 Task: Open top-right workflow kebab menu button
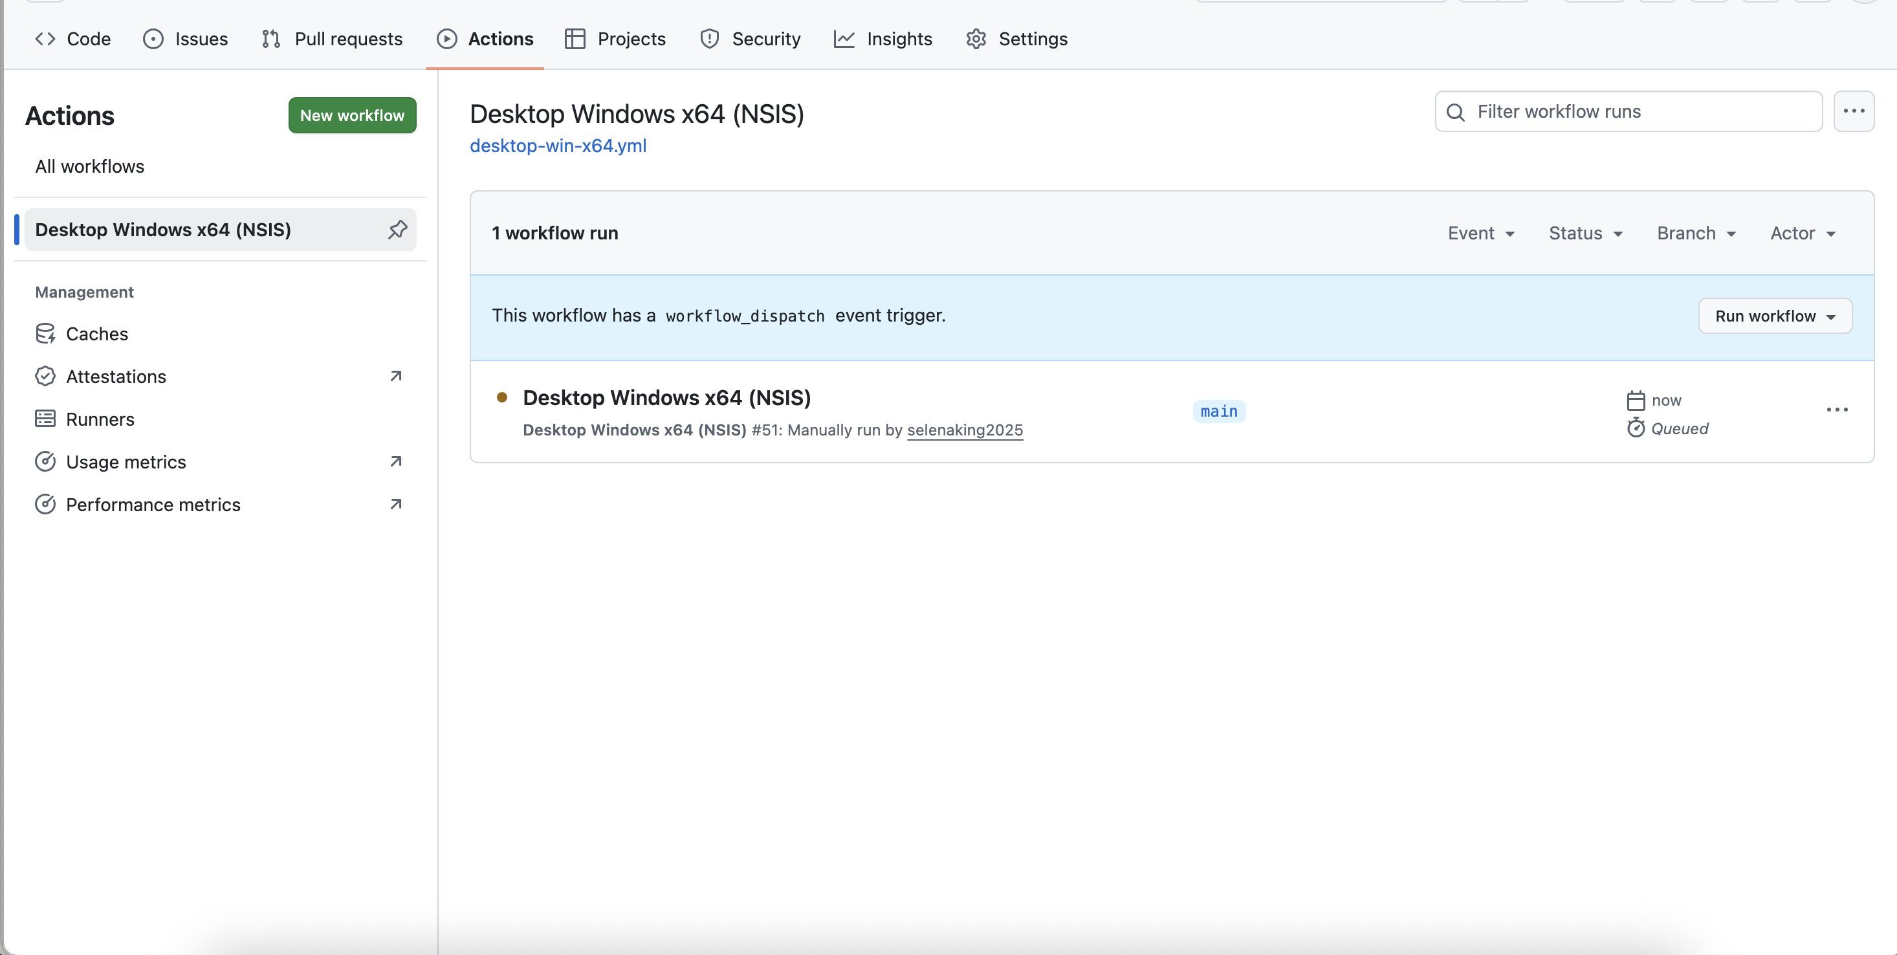point(1853,112)
